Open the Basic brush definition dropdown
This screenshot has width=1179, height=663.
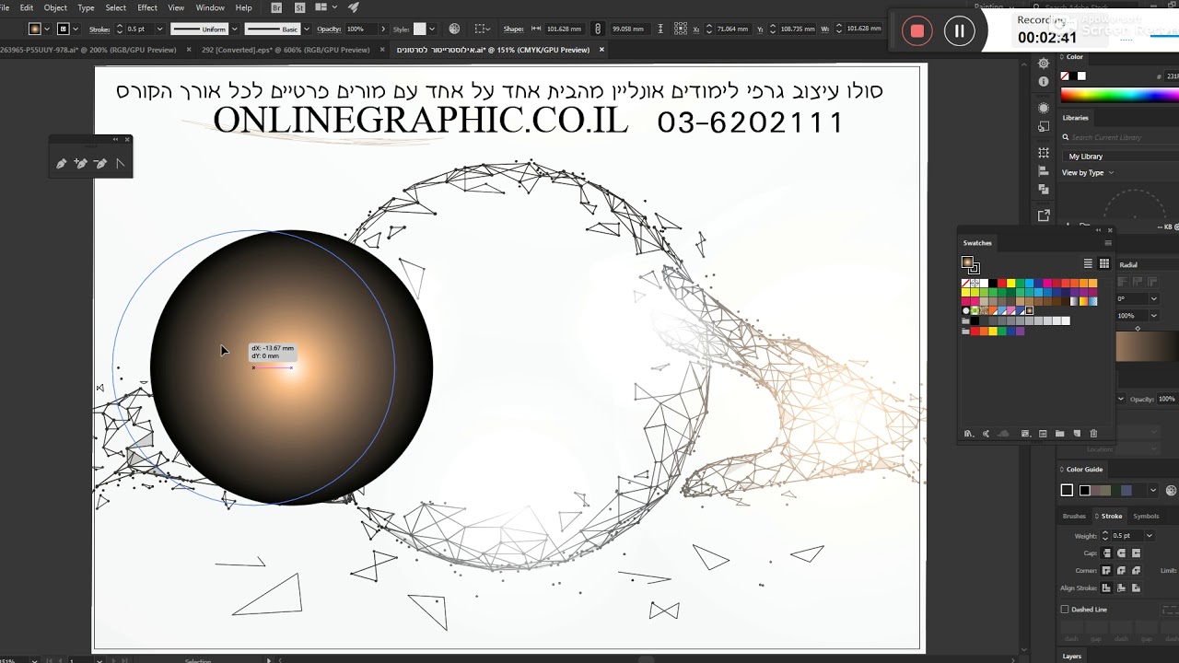308,29
